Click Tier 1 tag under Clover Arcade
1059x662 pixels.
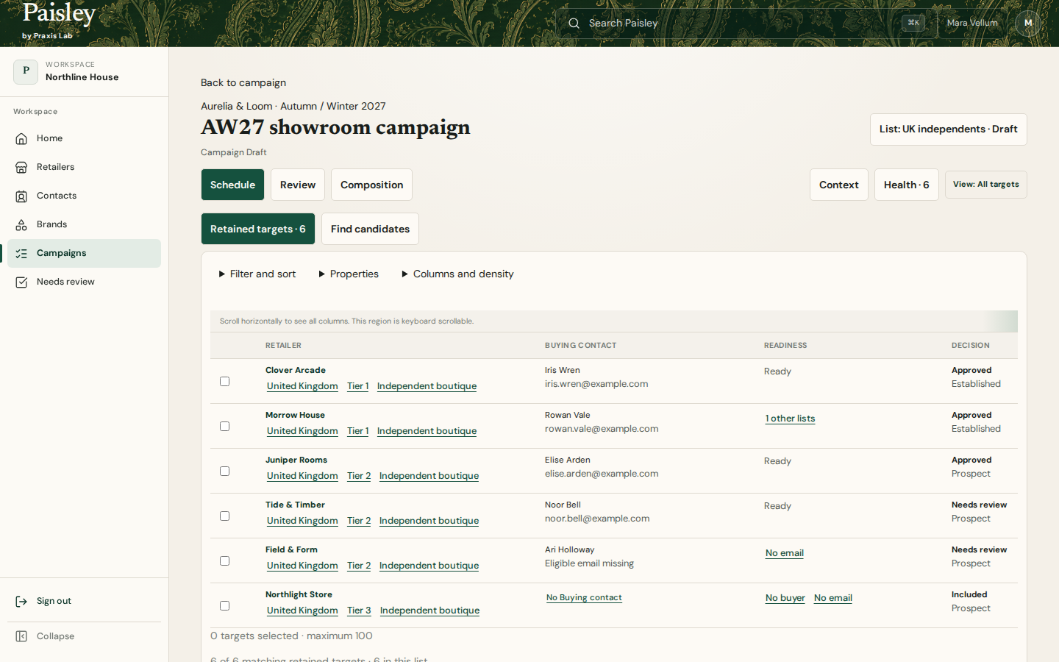(357, 386)
